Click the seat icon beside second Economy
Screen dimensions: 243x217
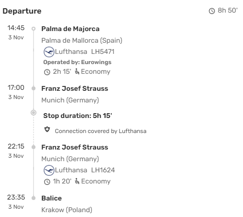point(77,181)
